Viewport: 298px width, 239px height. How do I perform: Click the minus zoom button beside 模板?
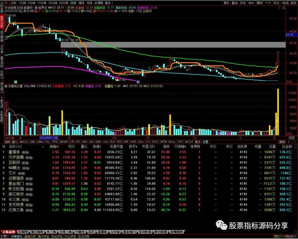coord(295,142)
